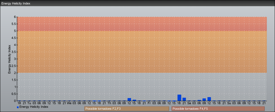This screenshot has width=275, height=112.
Task: Click the We day label on x-axis
Action: point(69,103)
